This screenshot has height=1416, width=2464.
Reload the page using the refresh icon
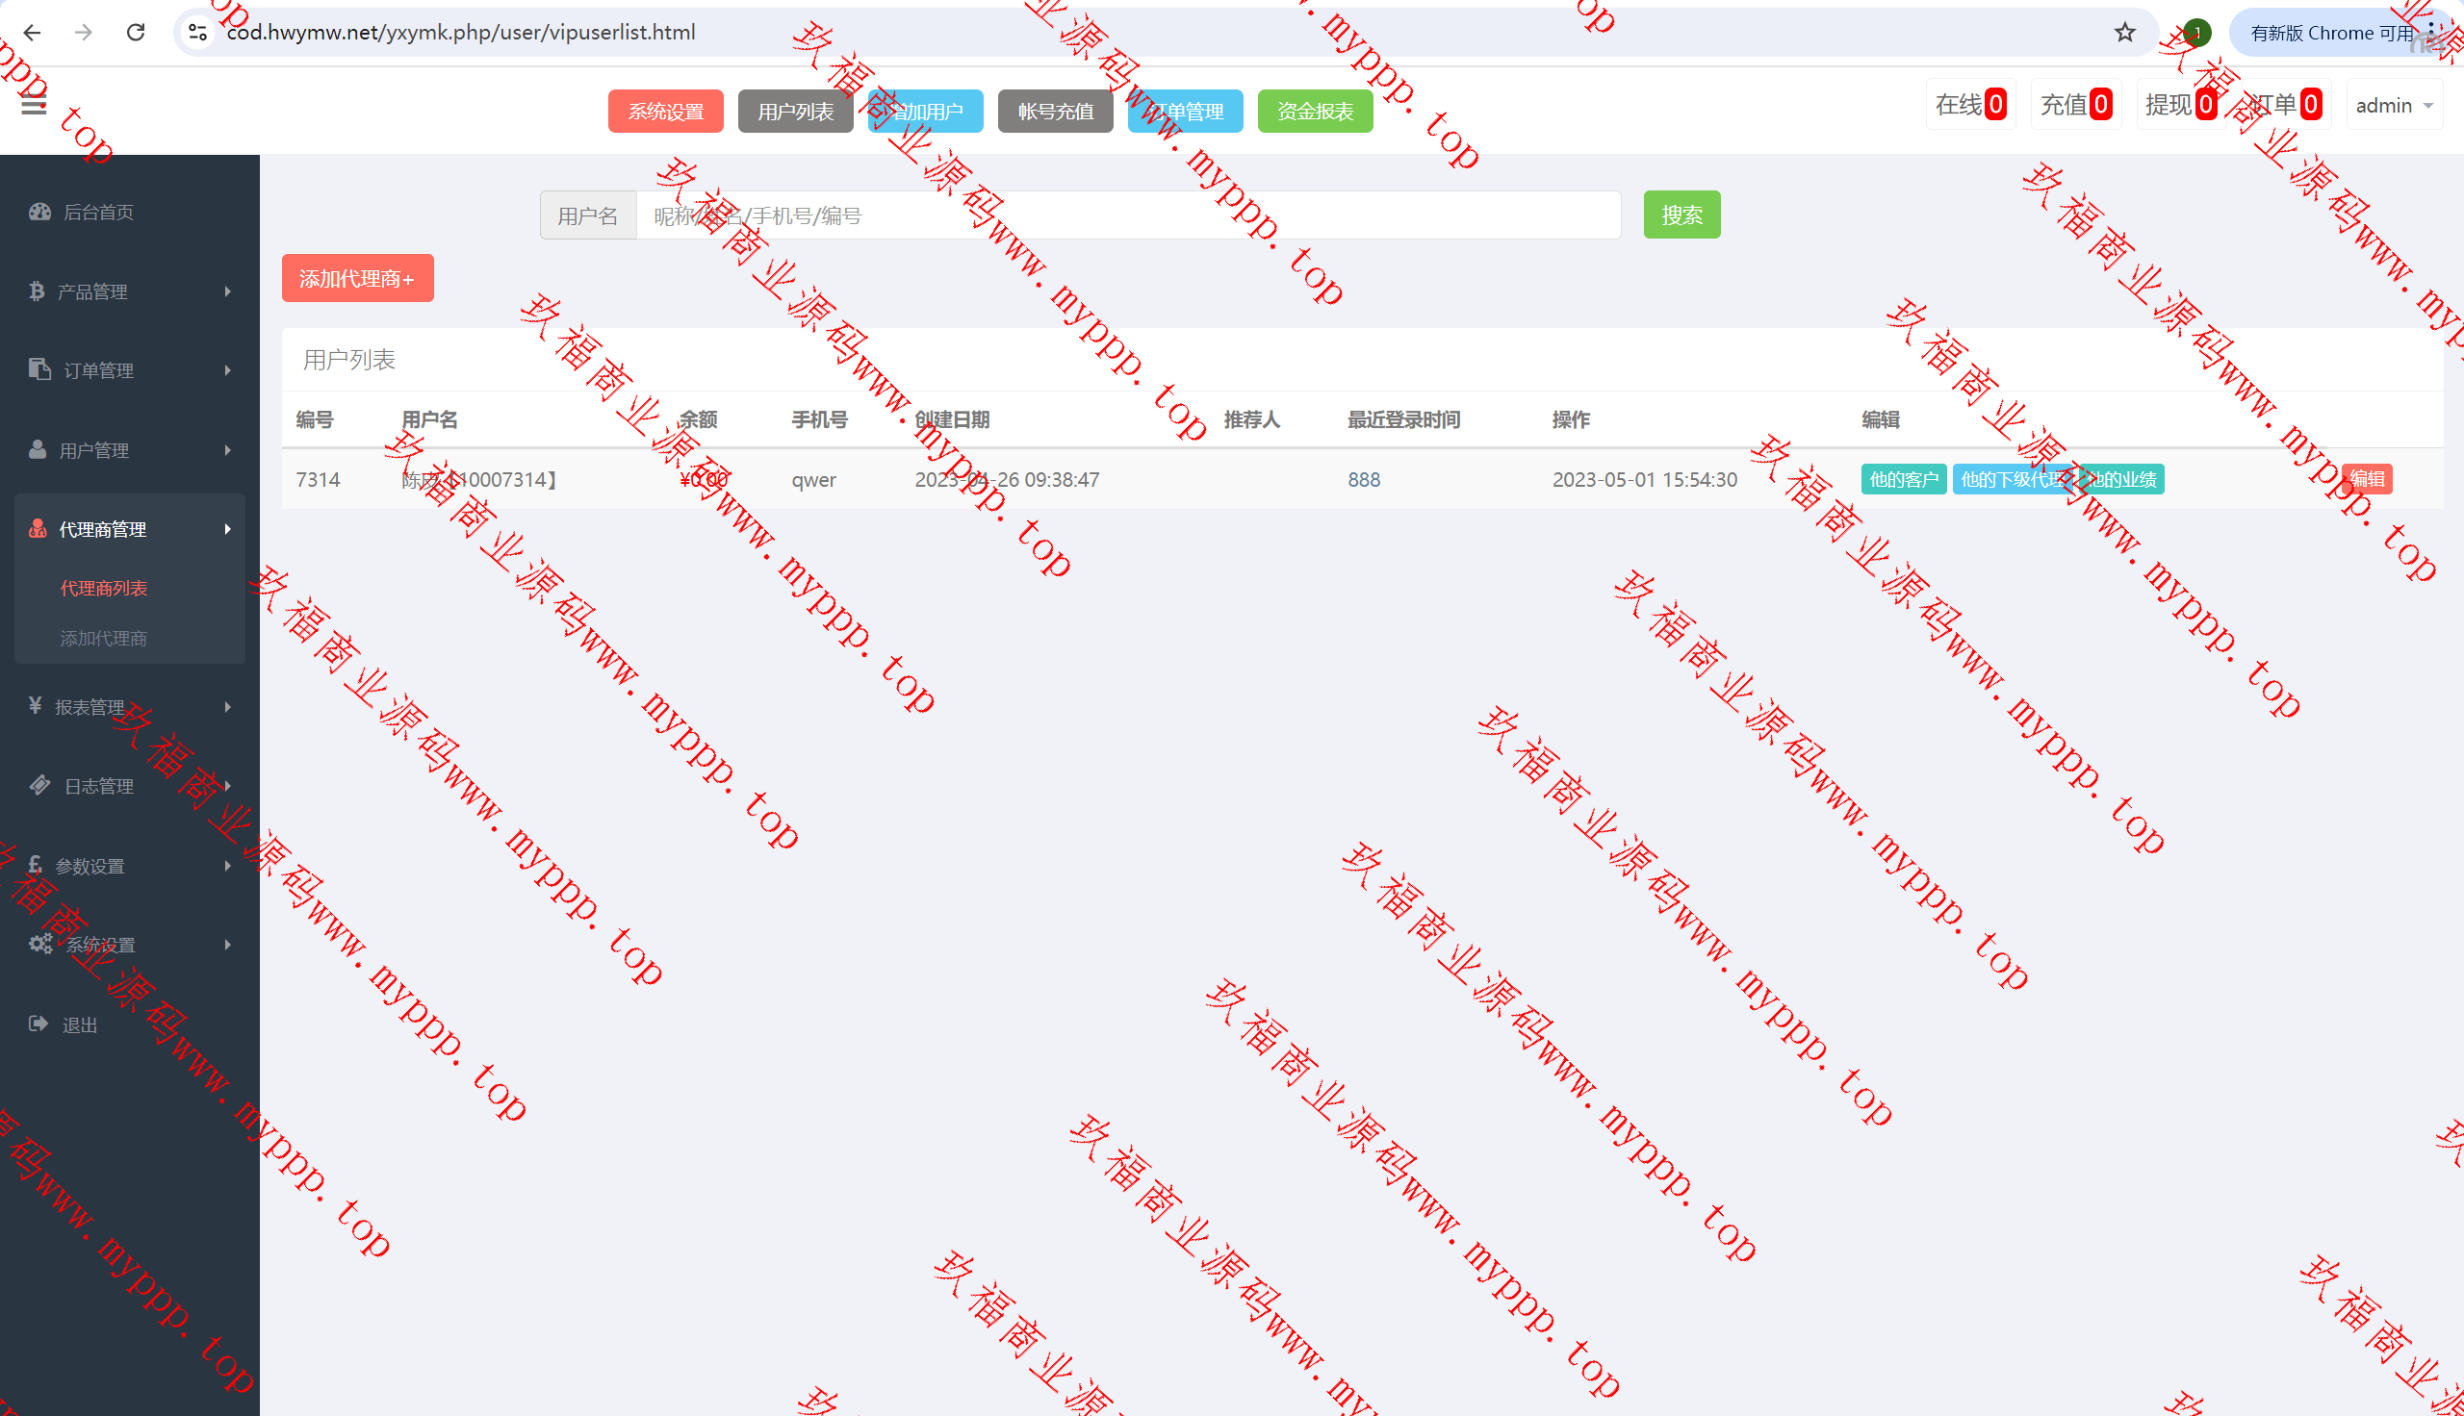(x=136, y=32)
